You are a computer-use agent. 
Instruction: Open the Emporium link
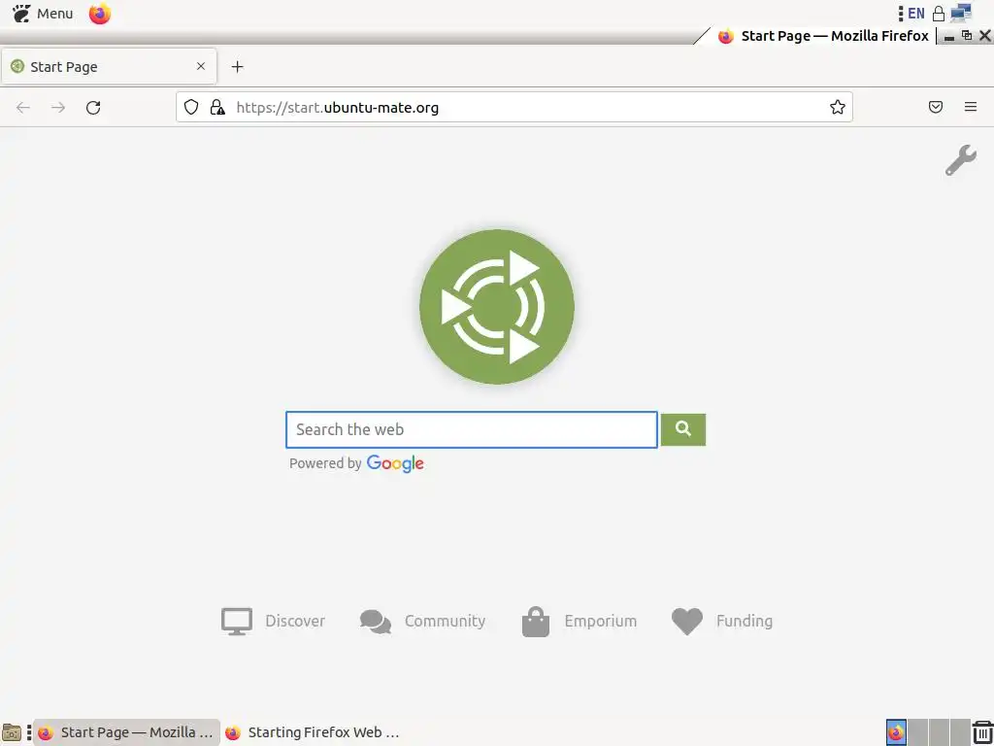click(x=600, y=621)
